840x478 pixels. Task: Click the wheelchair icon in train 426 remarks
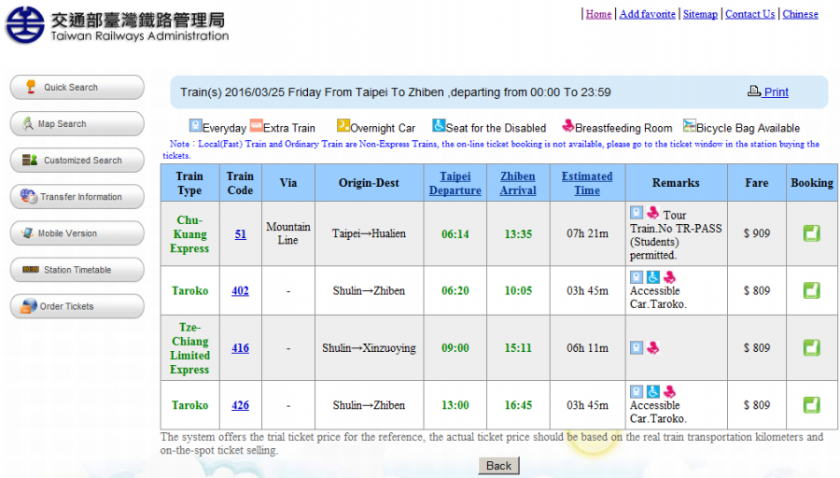click(x=653, y=392)
